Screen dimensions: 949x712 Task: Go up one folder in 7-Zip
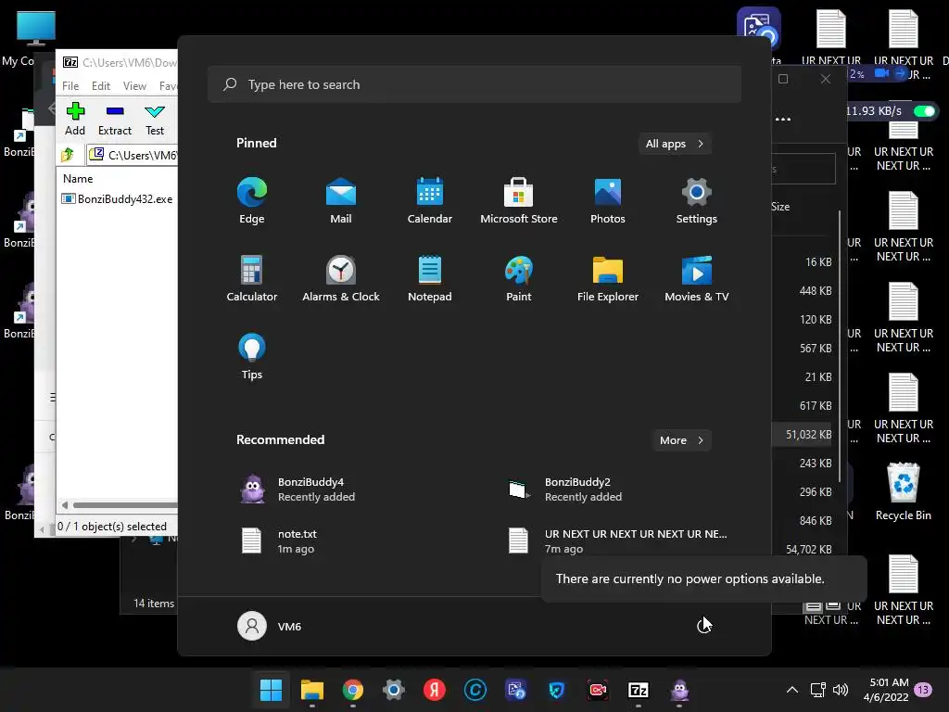click(68, 155)
